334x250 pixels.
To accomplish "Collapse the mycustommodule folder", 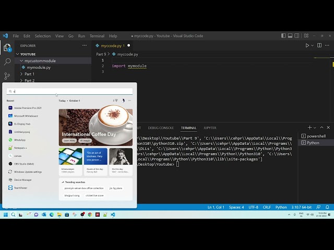I will coord(53,61).
